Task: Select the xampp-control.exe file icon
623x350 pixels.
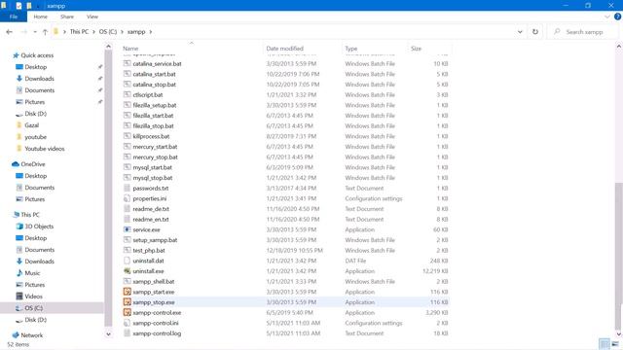Action: (128, 312)
